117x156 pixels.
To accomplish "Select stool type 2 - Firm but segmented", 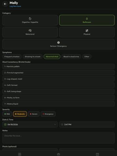I will 58,73.
